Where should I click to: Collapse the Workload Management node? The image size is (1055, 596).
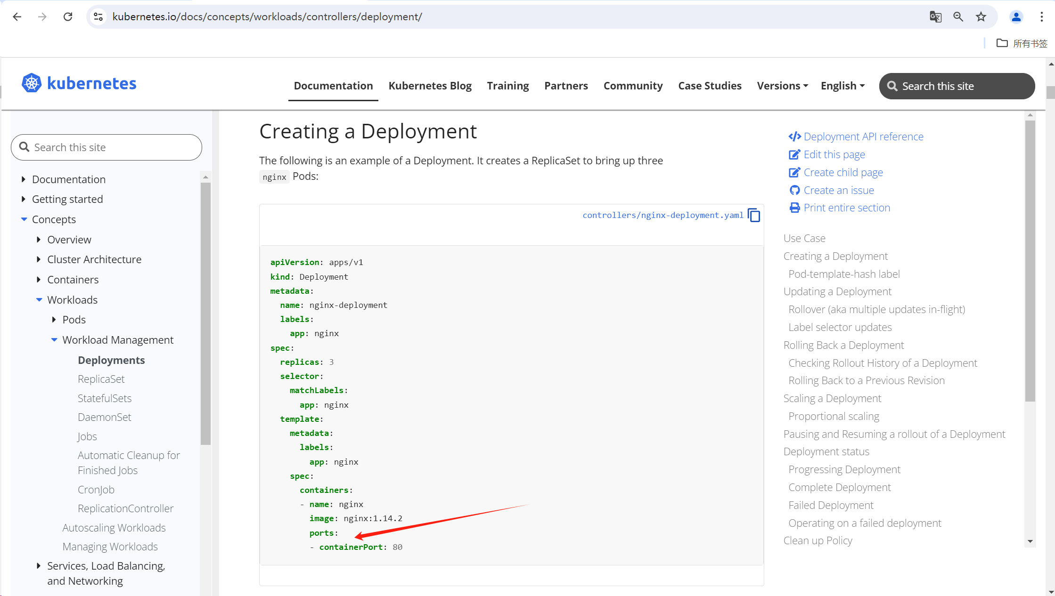point(54,340)
